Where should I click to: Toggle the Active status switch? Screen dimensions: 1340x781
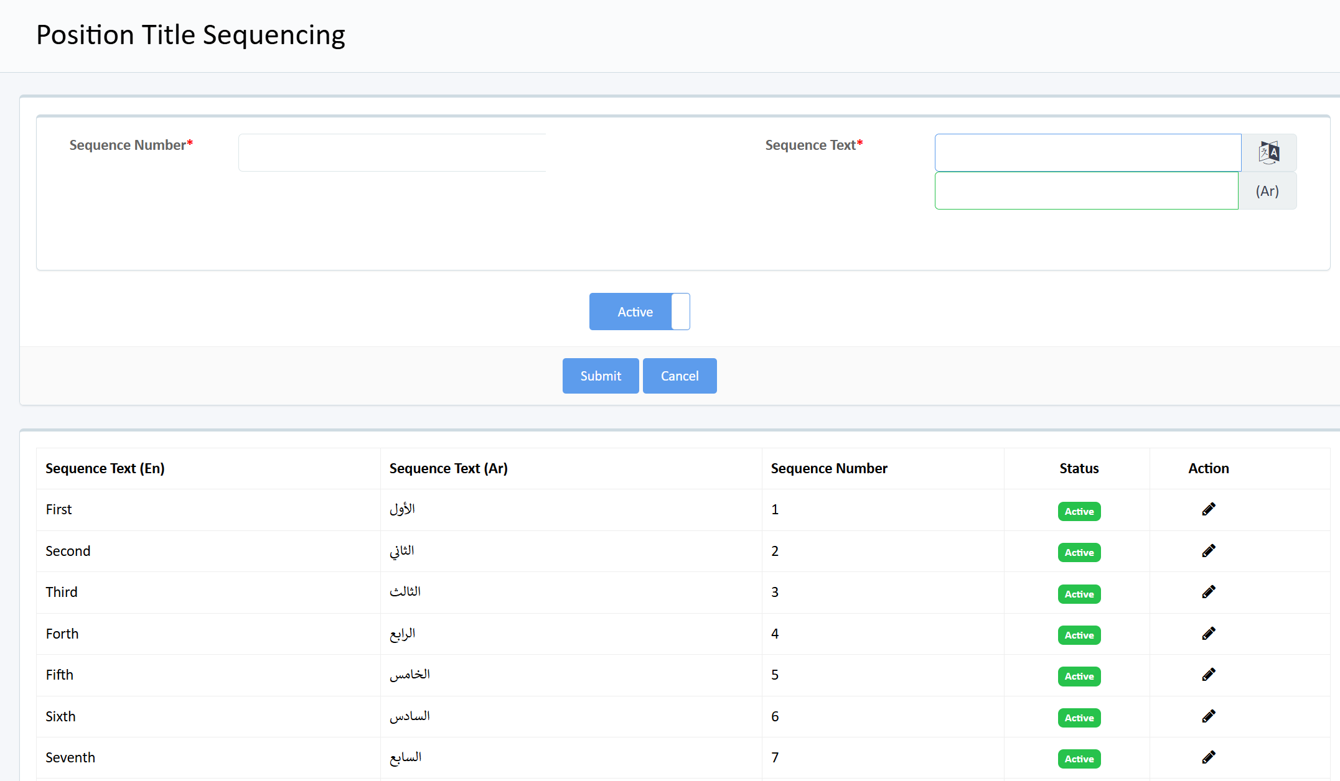point(639,312)
